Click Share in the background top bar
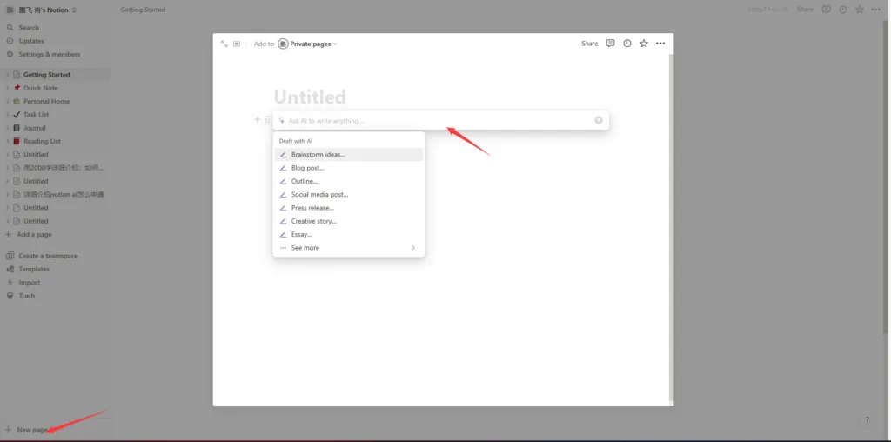The image size is (891, 442). (805, 10)
